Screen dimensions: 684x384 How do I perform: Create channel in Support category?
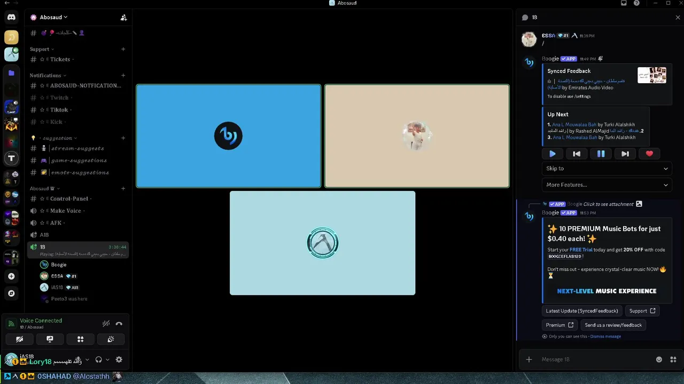click(x=123, y=49)
